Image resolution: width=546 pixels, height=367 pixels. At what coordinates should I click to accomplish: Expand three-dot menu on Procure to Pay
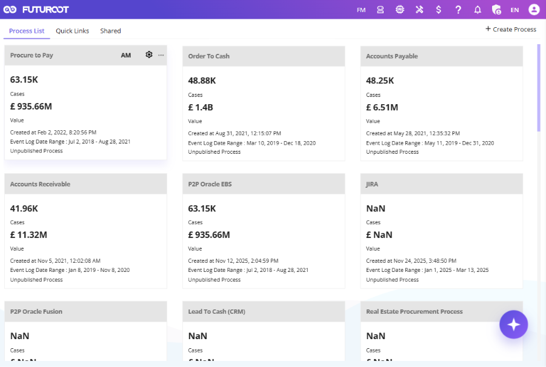coord(161,55)
